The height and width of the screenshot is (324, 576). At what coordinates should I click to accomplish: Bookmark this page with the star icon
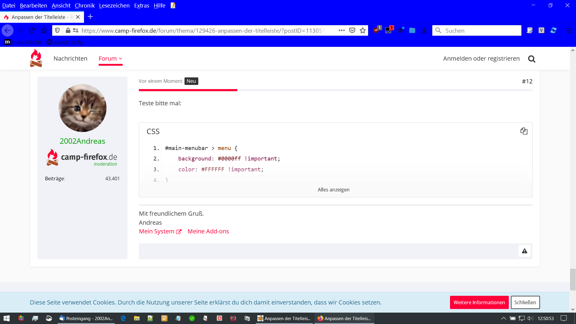coord(363,30)
